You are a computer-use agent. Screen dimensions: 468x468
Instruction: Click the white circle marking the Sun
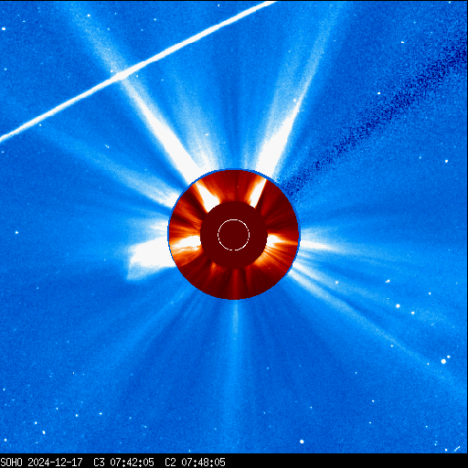234,235
